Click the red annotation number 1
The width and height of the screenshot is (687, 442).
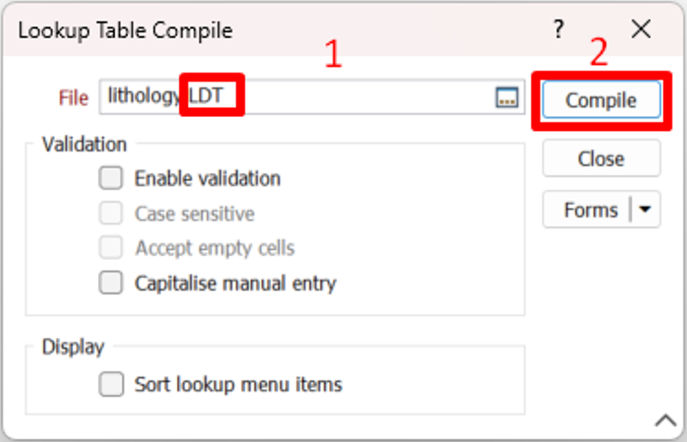pyautogui.click(x=333, y=56)
